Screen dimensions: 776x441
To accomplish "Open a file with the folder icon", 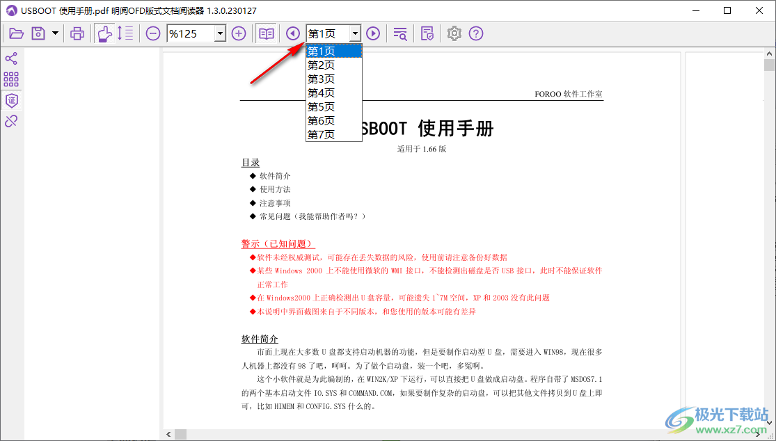I will coord(16,33).
